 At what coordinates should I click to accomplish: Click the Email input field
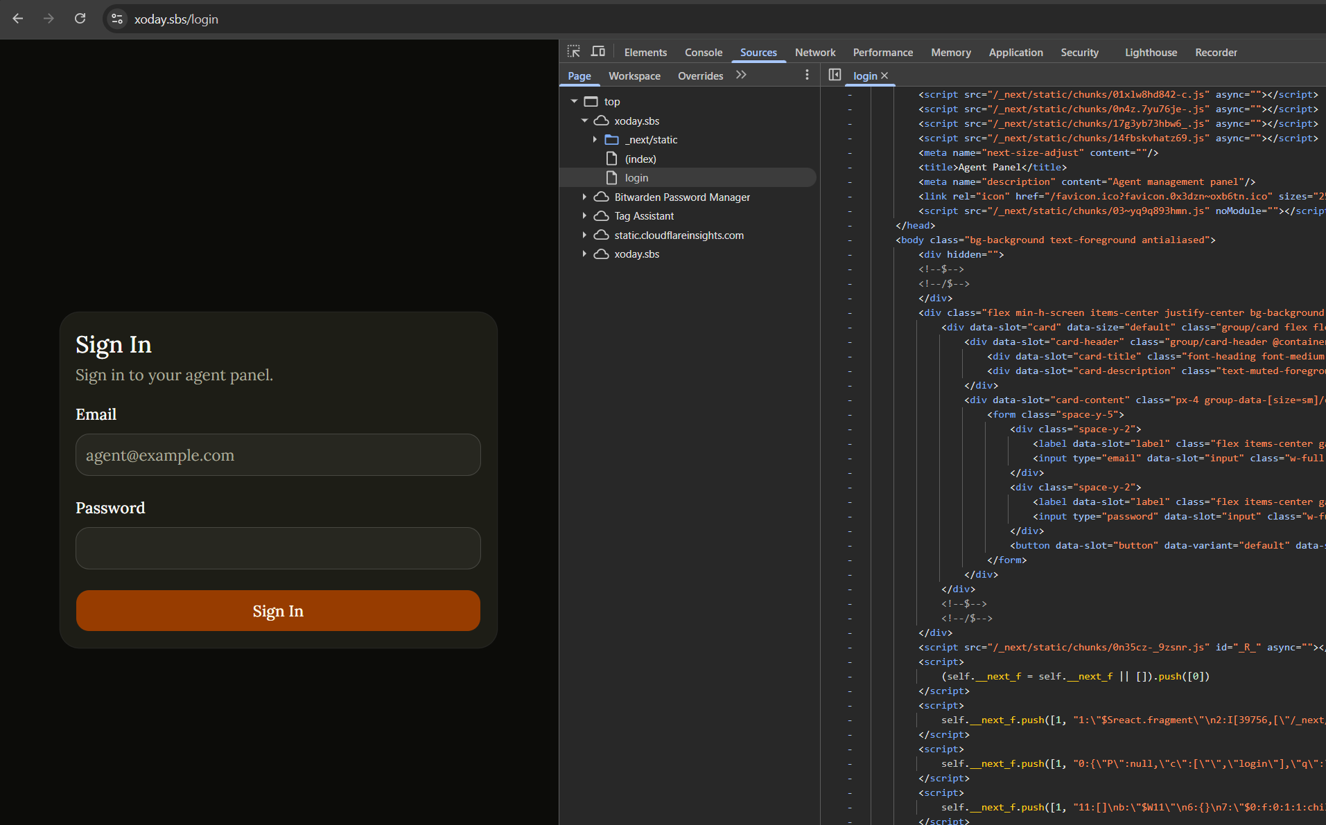(x=278, y=455)
